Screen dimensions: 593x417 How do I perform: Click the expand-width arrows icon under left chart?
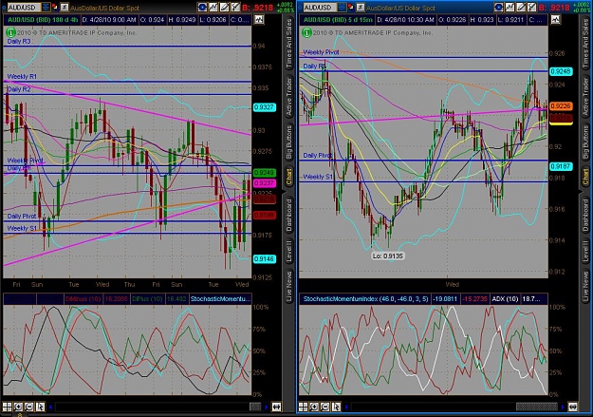pyautogui.click(x=277, y=407)
